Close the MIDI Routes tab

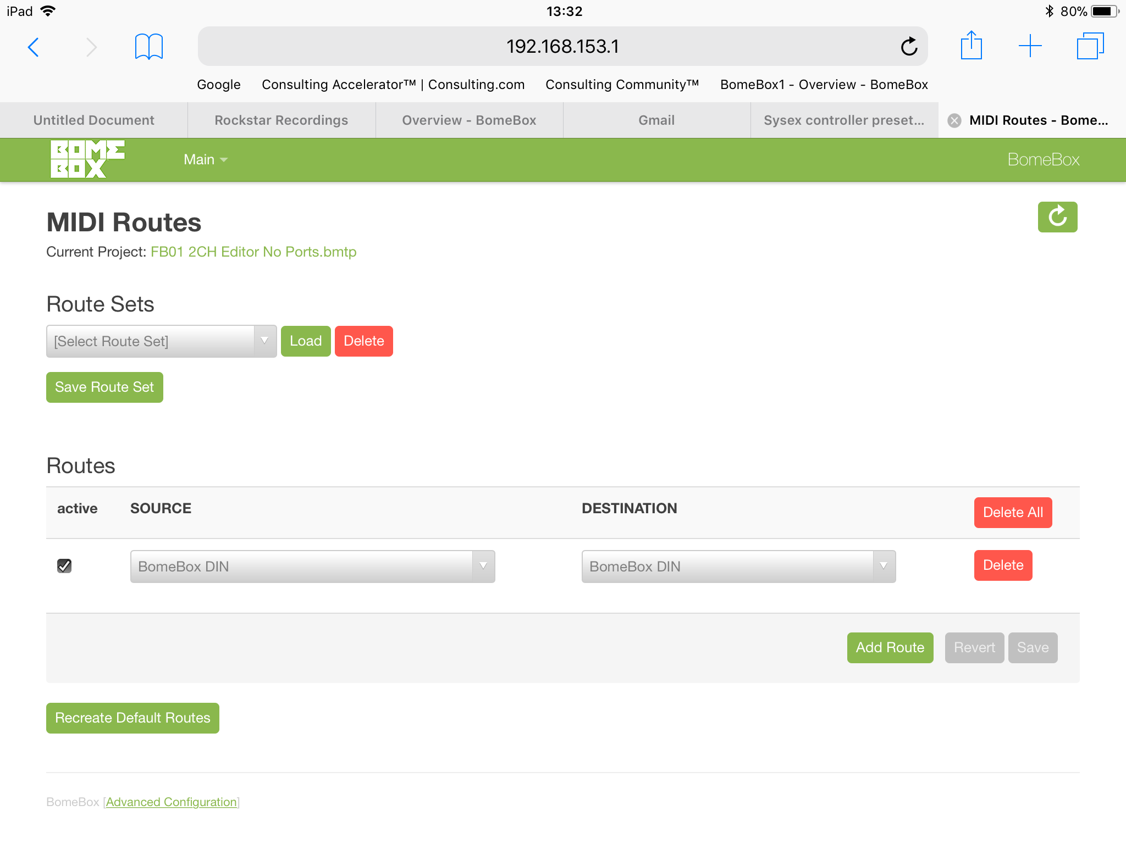954,121
